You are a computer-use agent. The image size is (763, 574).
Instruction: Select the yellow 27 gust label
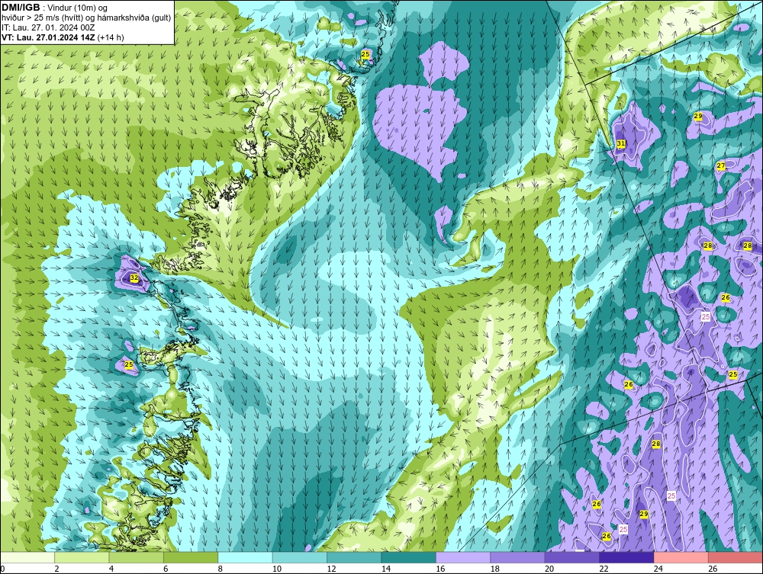[721, 165]
